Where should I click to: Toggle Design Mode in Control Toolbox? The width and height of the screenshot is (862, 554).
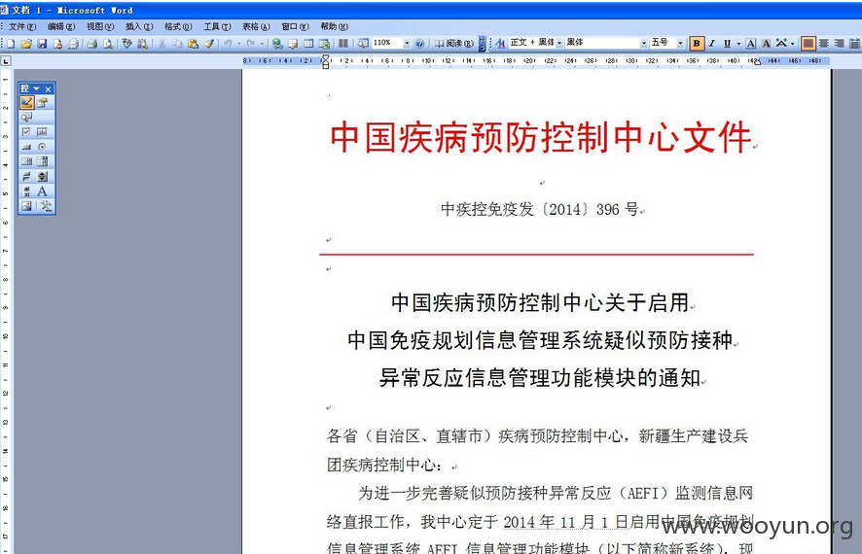[26, 102]
